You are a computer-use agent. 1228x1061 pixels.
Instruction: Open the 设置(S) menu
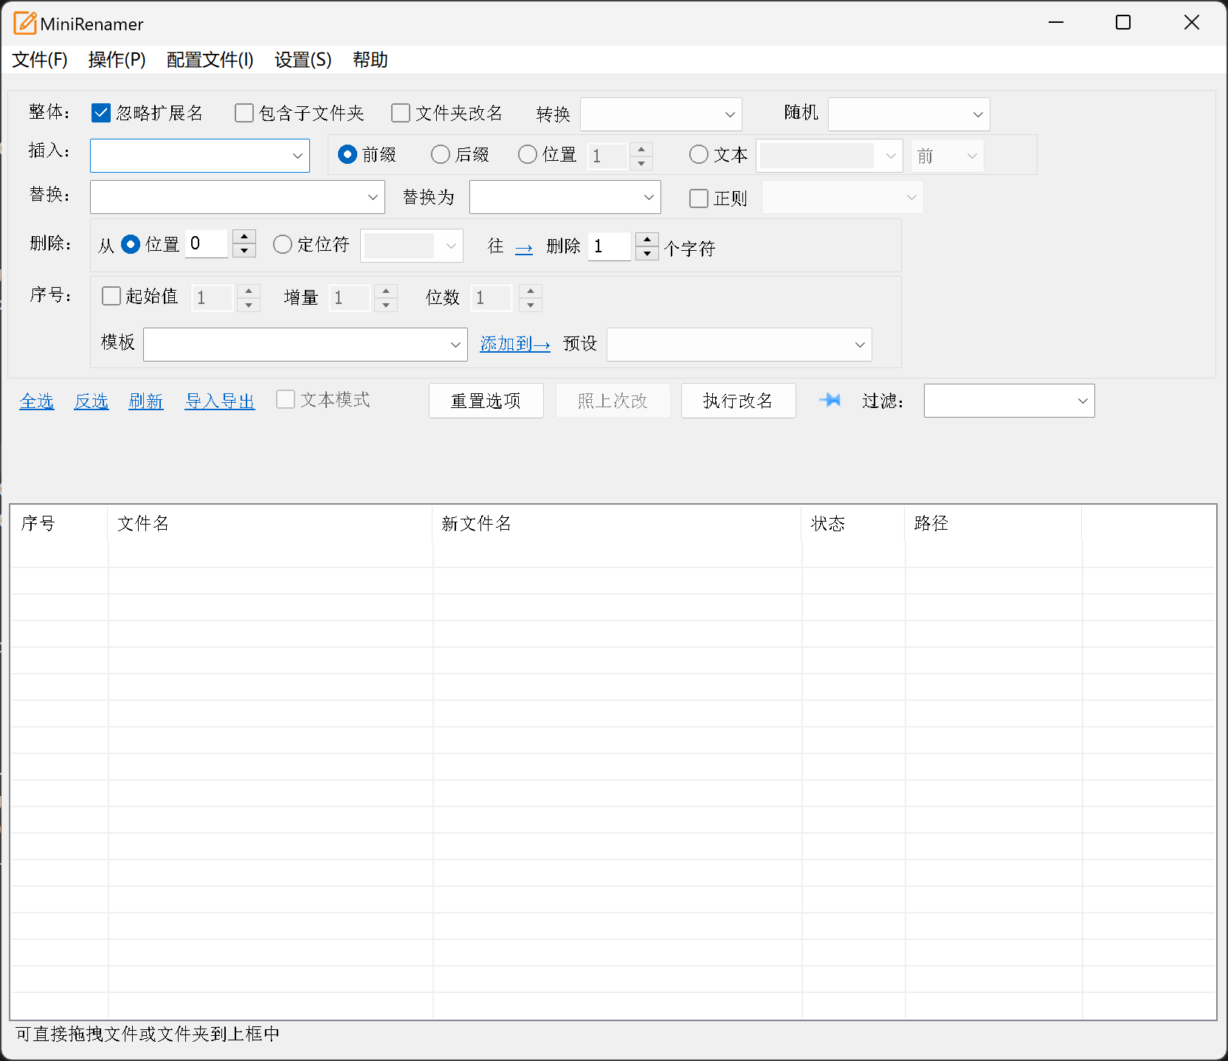pyautogui.click(x=303, y=60)
